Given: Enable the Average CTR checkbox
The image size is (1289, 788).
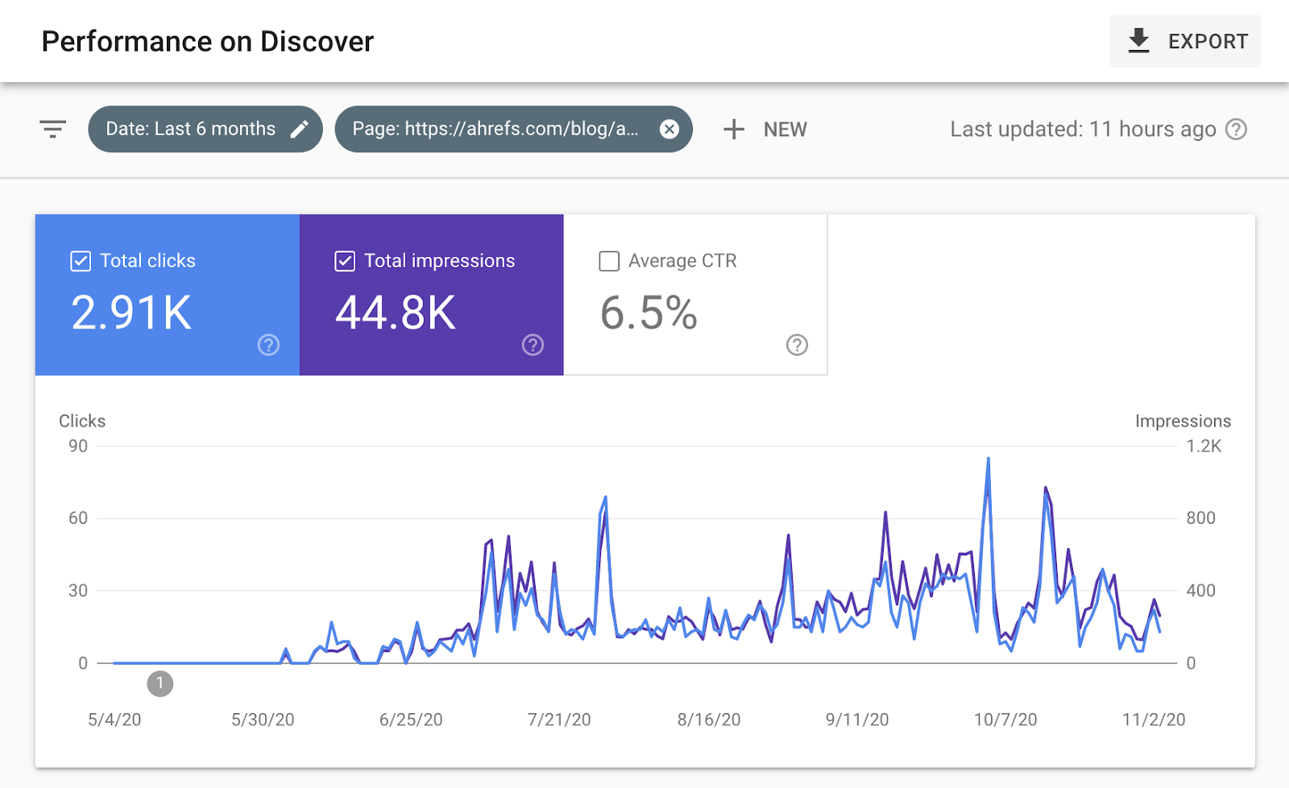Looking at the screenshot, I should coord(609,261).
